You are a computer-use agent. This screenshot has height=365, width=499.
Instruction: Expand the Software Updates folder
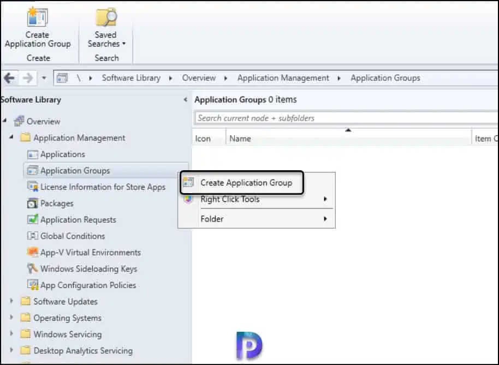click(11, 301)
